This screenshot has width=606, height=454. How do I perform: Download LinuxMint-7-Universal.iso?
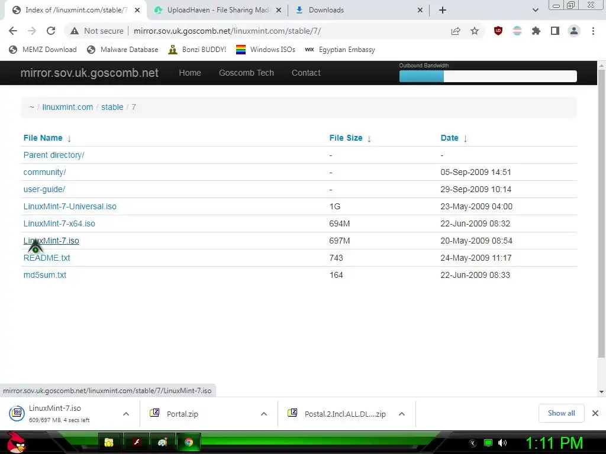70,206
